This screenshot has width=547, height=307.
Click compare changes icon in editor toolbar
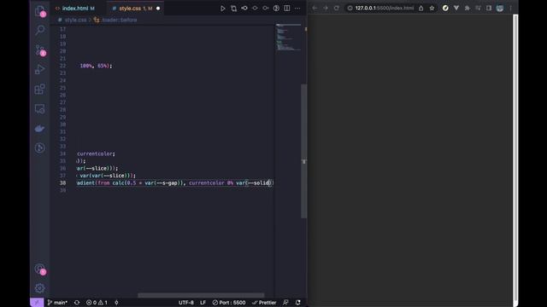pyautogui.click(x=233, y=8)
